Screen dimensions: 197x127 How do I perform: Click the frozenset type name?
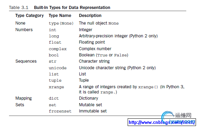click(60, 111)
